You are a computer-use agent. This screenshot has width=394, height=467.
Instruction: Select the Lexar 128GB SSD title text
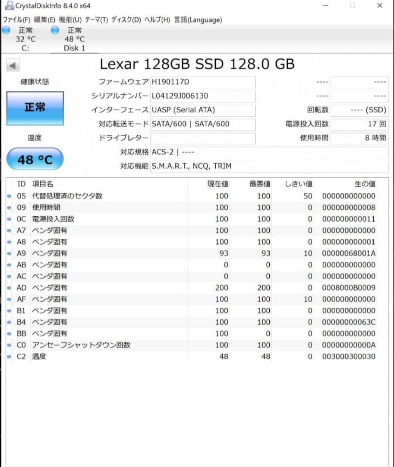[x=197, y=64]
